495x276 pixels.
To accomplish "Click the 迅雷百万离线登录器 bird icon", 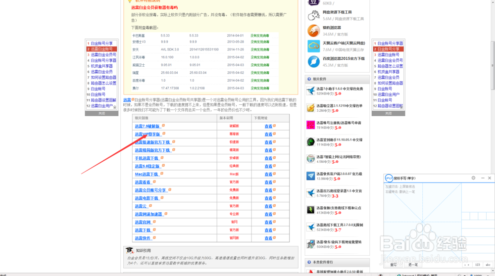I will [x=311, y=193].
